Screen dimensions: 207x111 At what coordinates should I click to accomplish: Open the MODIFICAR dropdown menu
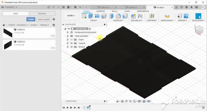118,20
